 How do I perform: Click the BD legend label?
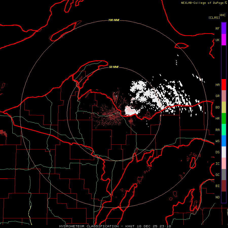click(217, 107)
